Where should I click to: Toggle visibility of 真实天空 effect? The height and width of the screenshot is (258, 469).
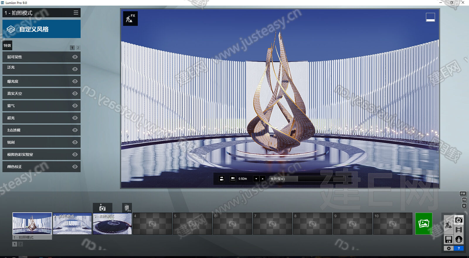click(75, 94)
